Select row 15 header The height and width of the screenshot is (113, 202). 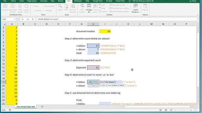click(3, 67)
